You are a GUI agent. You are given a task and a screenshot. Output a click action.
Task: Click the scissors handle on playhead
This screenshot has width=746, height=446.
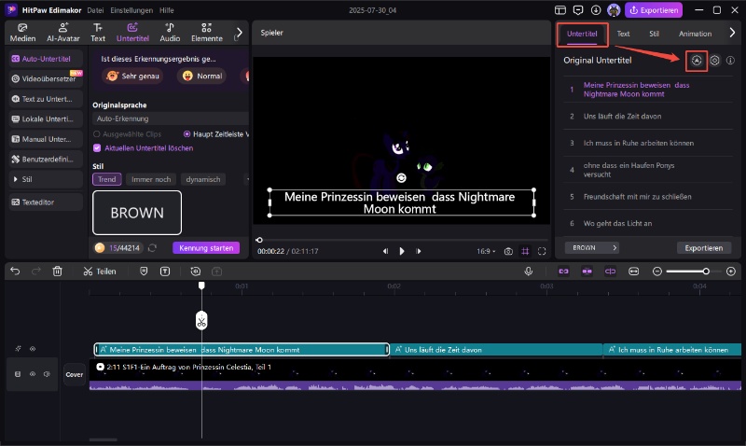[x=201, y=321]
